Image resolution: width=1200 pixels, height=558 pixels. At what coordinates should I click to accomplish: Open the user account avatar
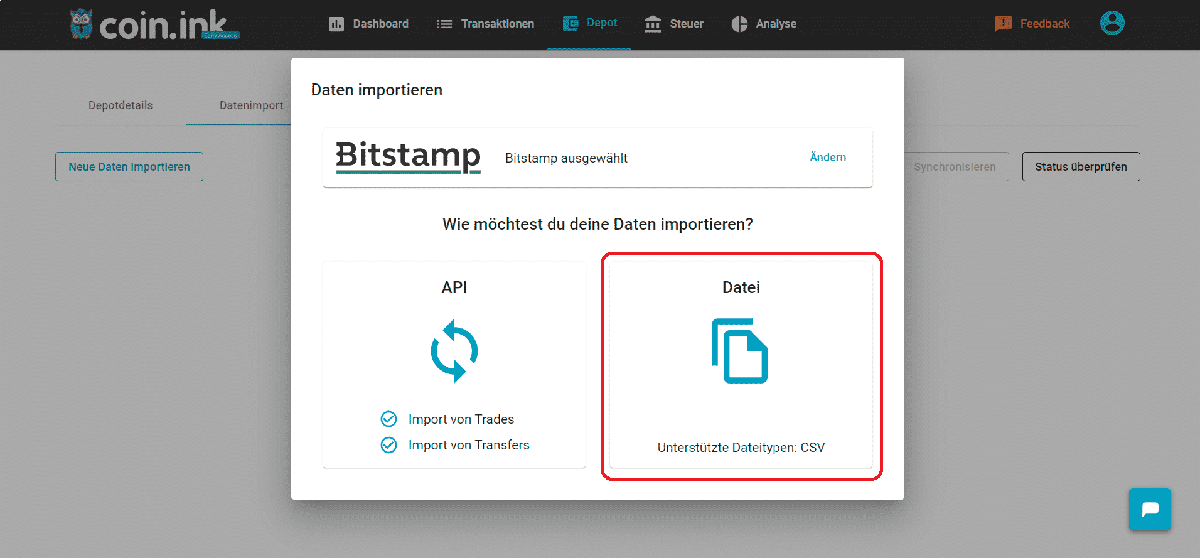(x=1112, y=23)
